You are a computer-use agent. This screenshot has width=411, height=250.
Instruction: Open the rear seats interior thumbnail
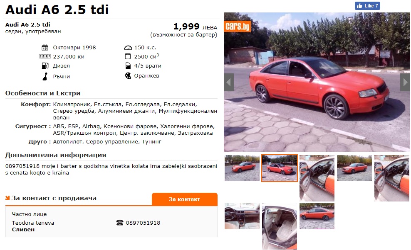point(280,226)
